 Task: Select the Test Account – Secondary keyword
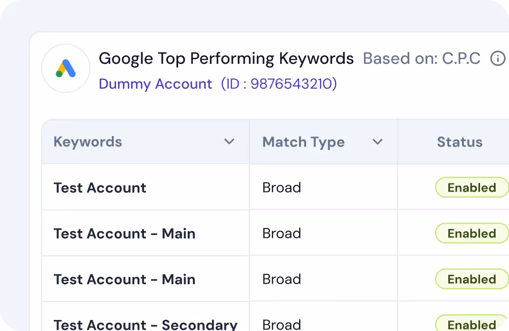point(145,325)
